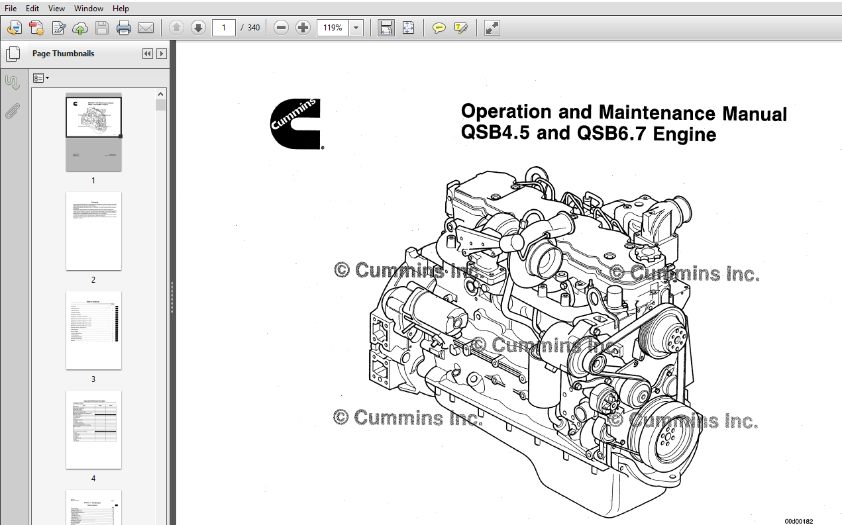Click the Page Thumbnails panel title
842x525 pixels.
[63, 54]
